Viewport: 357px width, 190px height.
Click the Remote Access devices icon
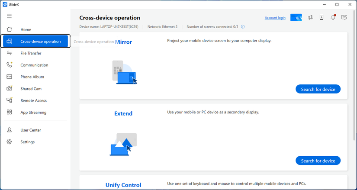tap(9, 100)
